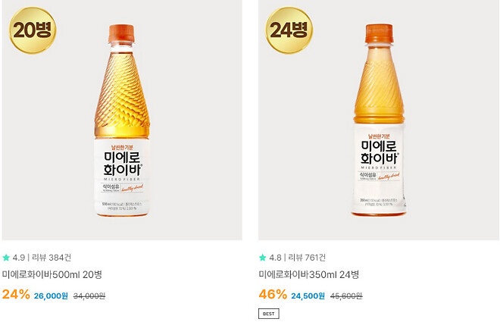The width and height of the screenshot is (500, 322).
Task: Click the 26,000원 sale price
Action: pyautogui.click(x=51, y=295)
